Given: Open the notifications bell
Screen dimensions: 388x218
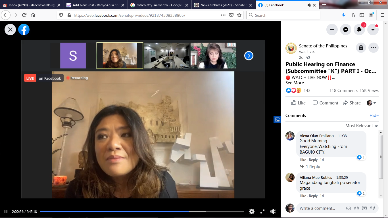Looking at the screenshot, I should [x=359, y=30].
